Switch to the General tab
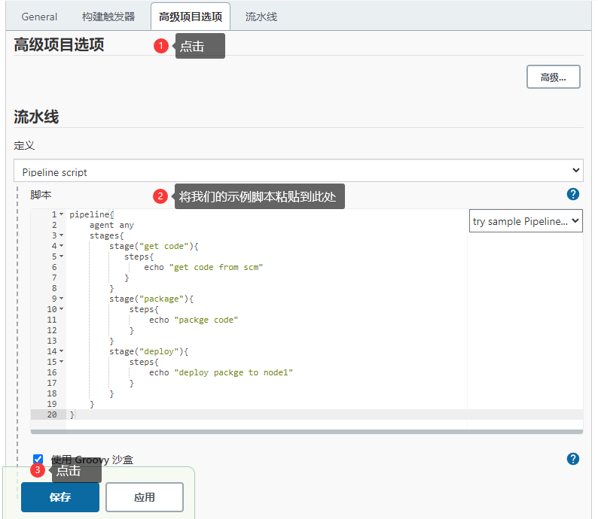 [x=39, y=17]
